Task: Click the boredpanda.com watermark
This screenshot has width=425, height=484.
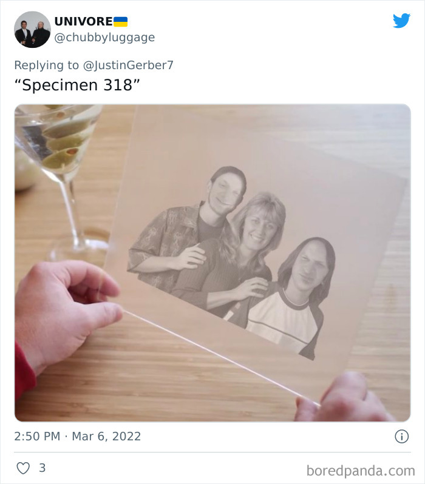Action: point(361,470)
